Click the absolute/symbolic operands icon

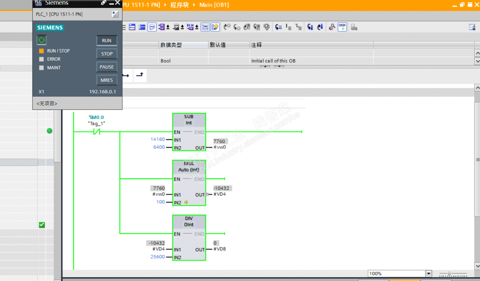(161, 27)
